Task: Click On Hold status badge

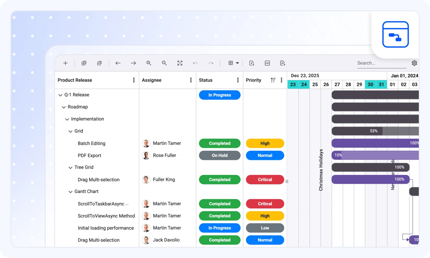Action: click(220, 155)
